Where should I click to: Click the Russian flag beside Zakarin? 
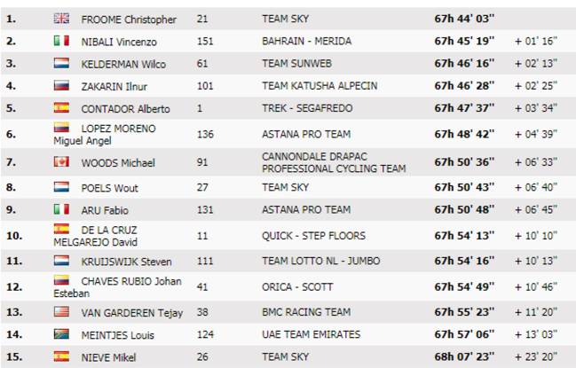61,85
